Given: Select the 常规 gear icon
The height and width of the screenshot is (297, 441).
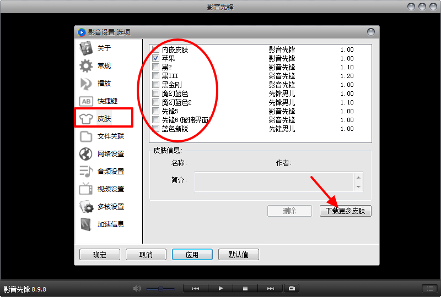Looking at the screenshot, I should pyautogui.click(x=86, y=66).
